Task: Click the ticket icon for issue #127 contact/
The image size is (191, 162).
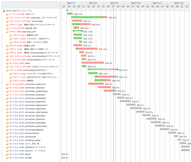Action: click(7, 158)
